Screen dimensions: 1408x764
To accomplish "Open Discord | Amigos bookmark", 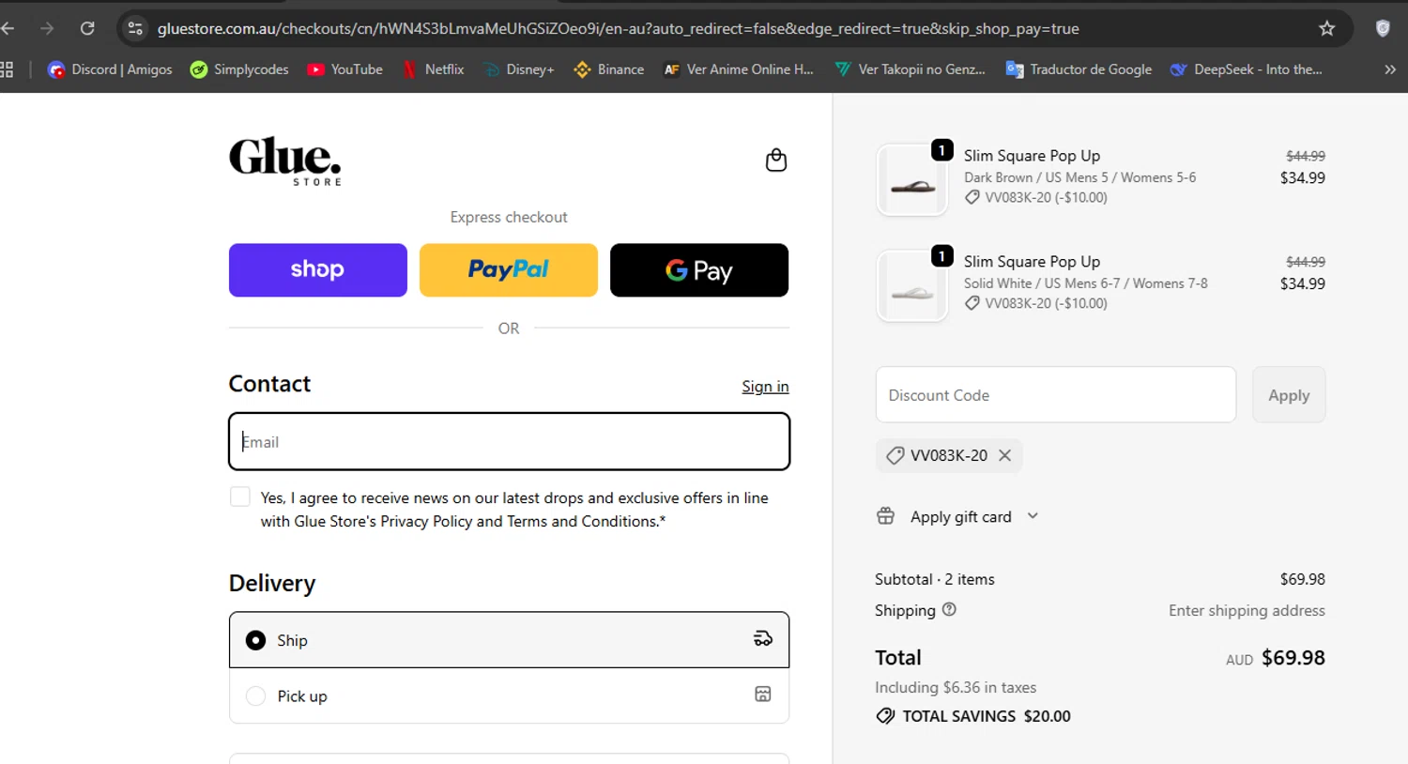I will coord(110,69).
